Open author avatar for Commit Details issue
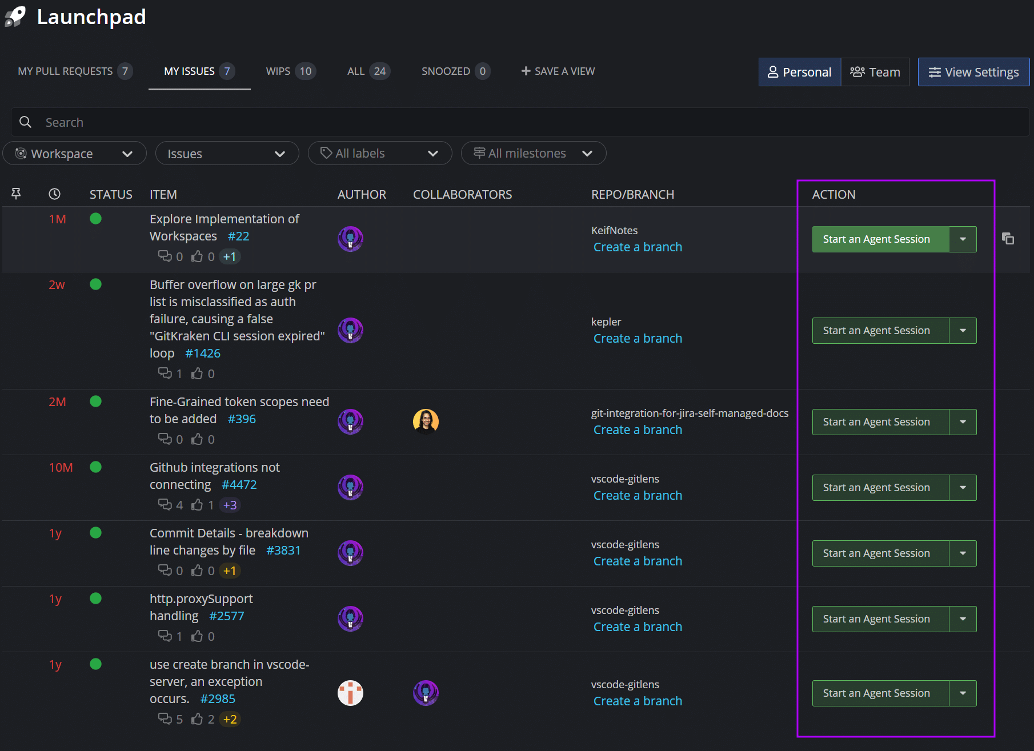1034x751 pixels. [x=350, y=553]
